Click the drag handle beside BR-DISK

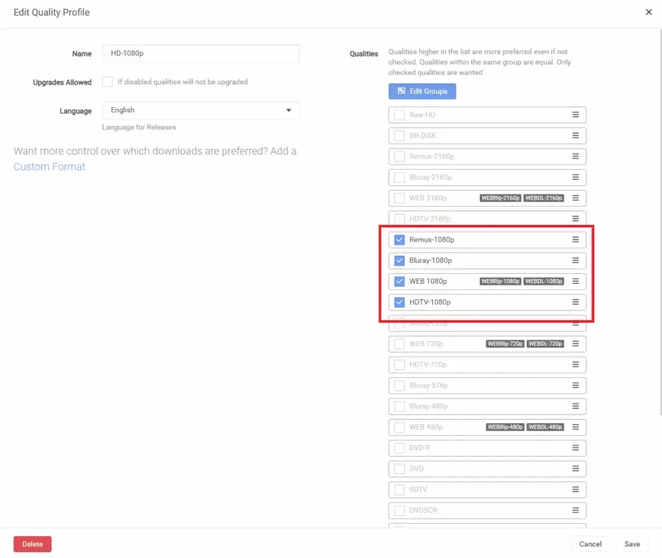(575, 136)
